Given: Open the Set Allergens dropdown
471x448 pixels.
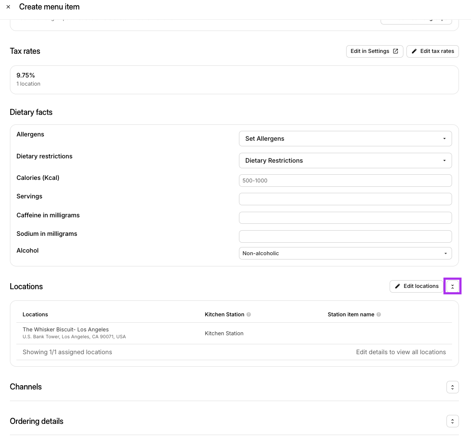Looking at the screenshot, I should coord(345,139).
